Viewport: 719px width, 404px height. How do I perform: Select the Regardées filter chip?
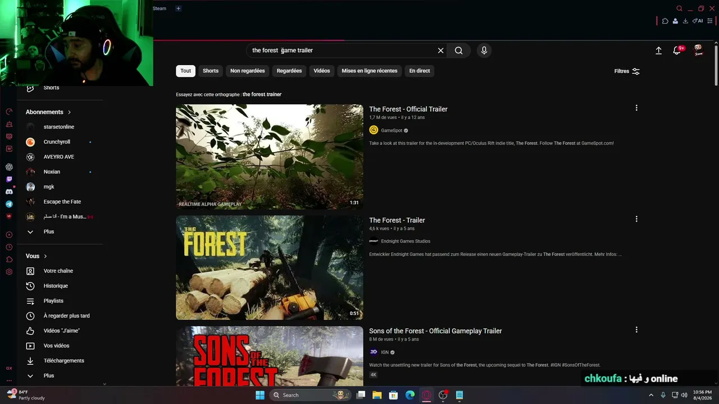(289, 71)
